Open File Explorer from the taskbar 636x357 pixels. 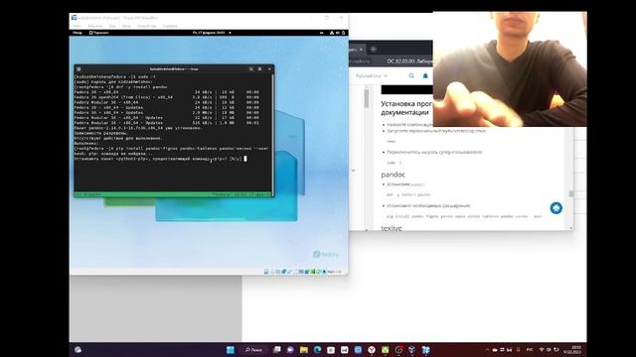pos(304,350)
